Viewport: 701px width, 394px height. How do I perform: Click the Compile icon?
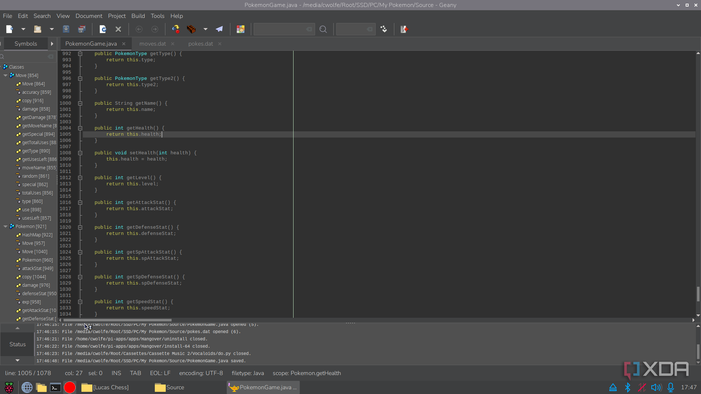coord(176,29)
